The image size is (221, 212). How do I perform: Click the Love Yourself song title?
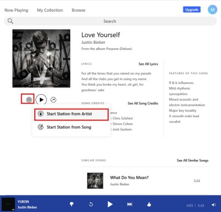click(101, 35)
